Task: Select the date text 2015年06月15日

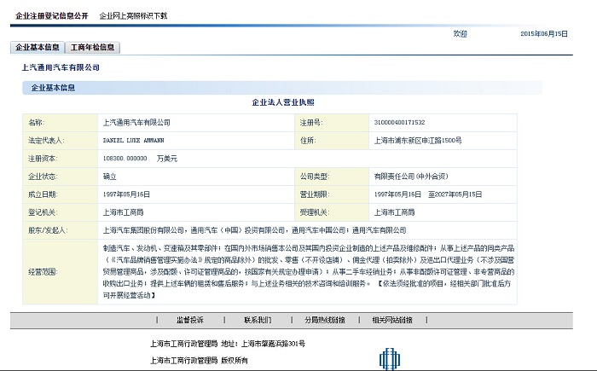Action: (544, 33)
